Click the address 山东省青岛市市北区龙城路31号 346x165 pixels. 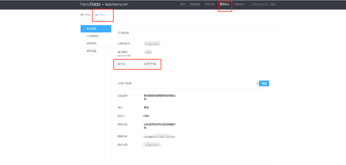(x=160, y=126)
